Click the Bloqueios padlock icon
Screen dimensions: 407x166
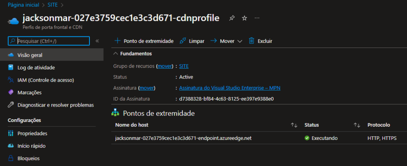pos(11,158)
